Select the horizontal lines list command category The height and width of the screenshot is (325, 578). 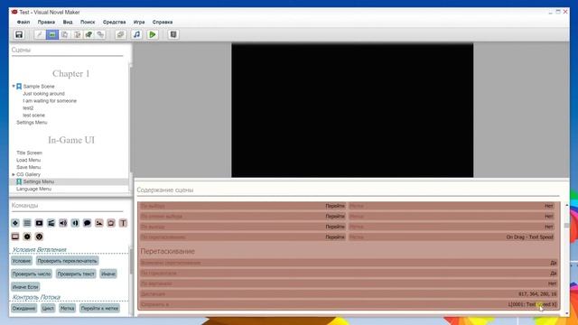27,223
